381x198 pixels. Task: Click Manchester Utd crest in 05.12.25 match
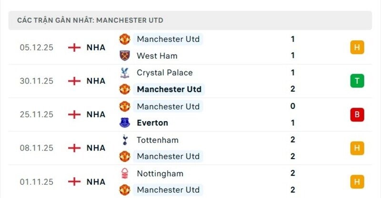tap(125, 39)
